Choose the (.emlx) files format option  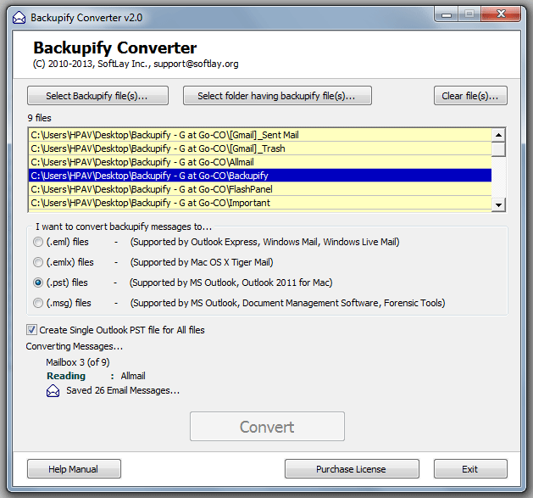pos(38,262)
